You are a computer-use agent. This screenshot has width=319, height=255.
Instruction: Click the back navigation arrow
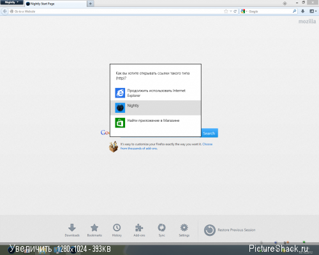[5, 11]
